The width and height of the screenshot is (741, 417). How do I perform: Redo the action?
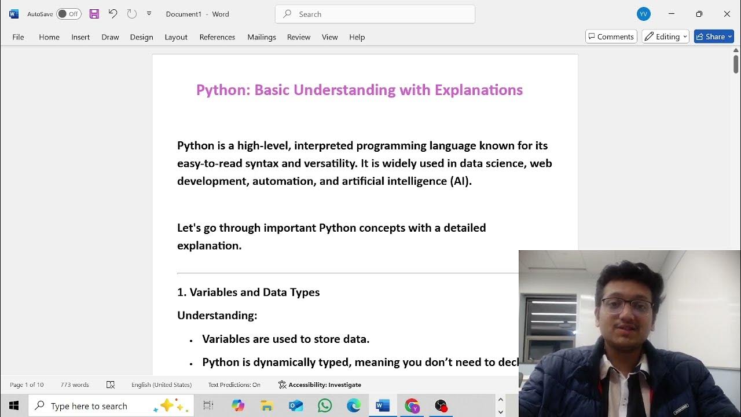(131, 14)
